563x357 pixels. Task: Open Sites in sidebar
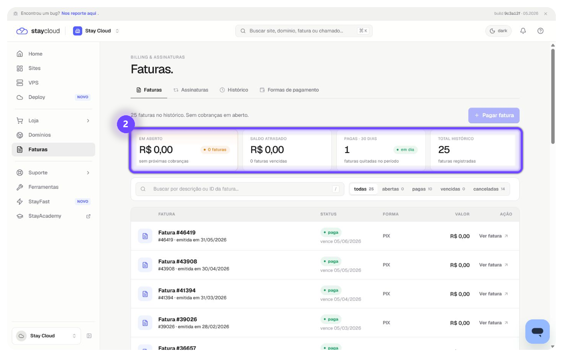(x=53, y=68)
